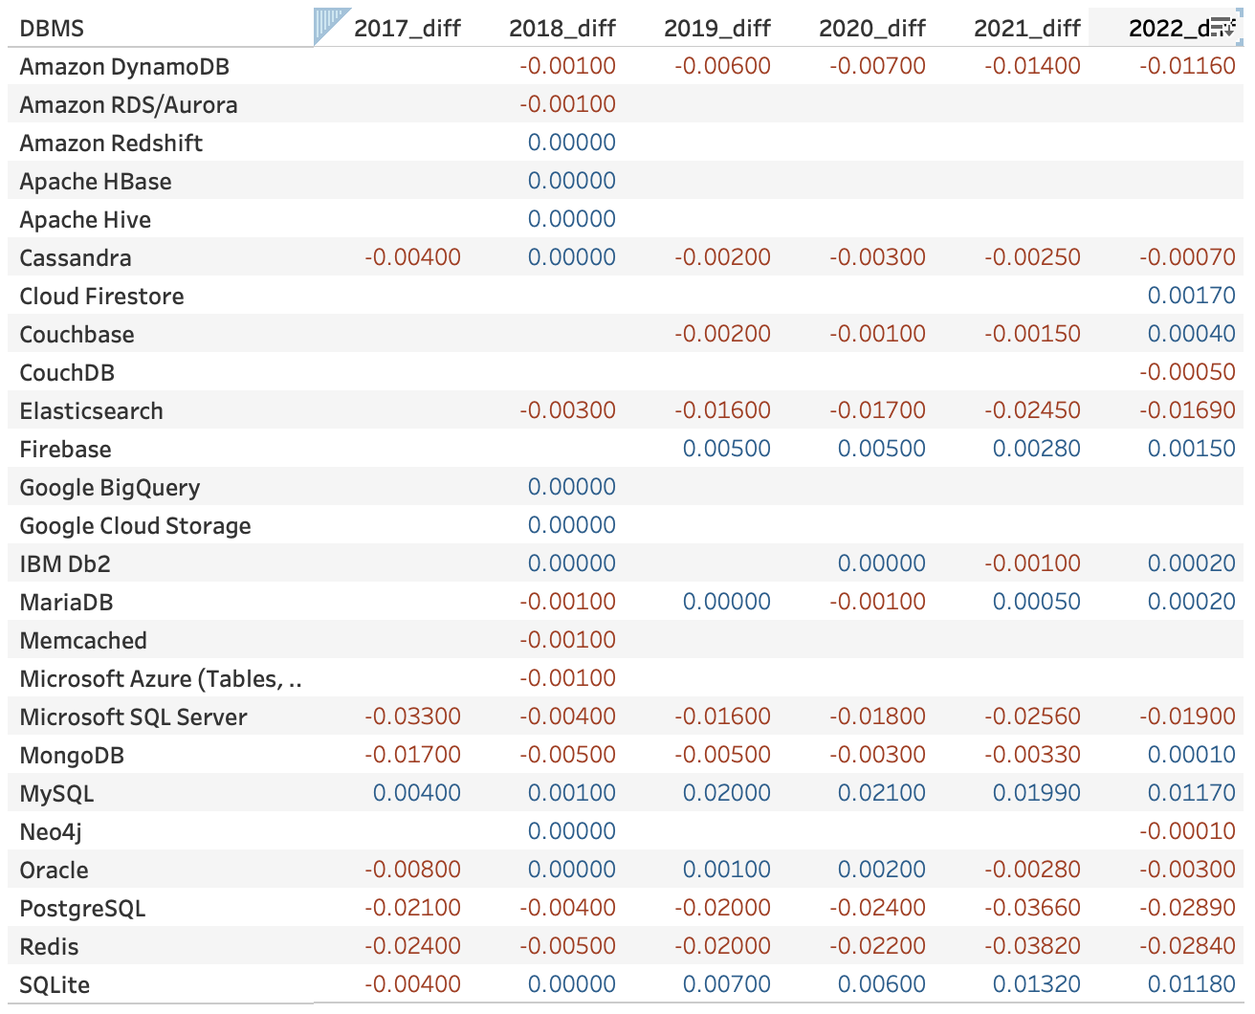Click the Oracle row label
Screen dimensions: 1255x1014
point(54,871)
